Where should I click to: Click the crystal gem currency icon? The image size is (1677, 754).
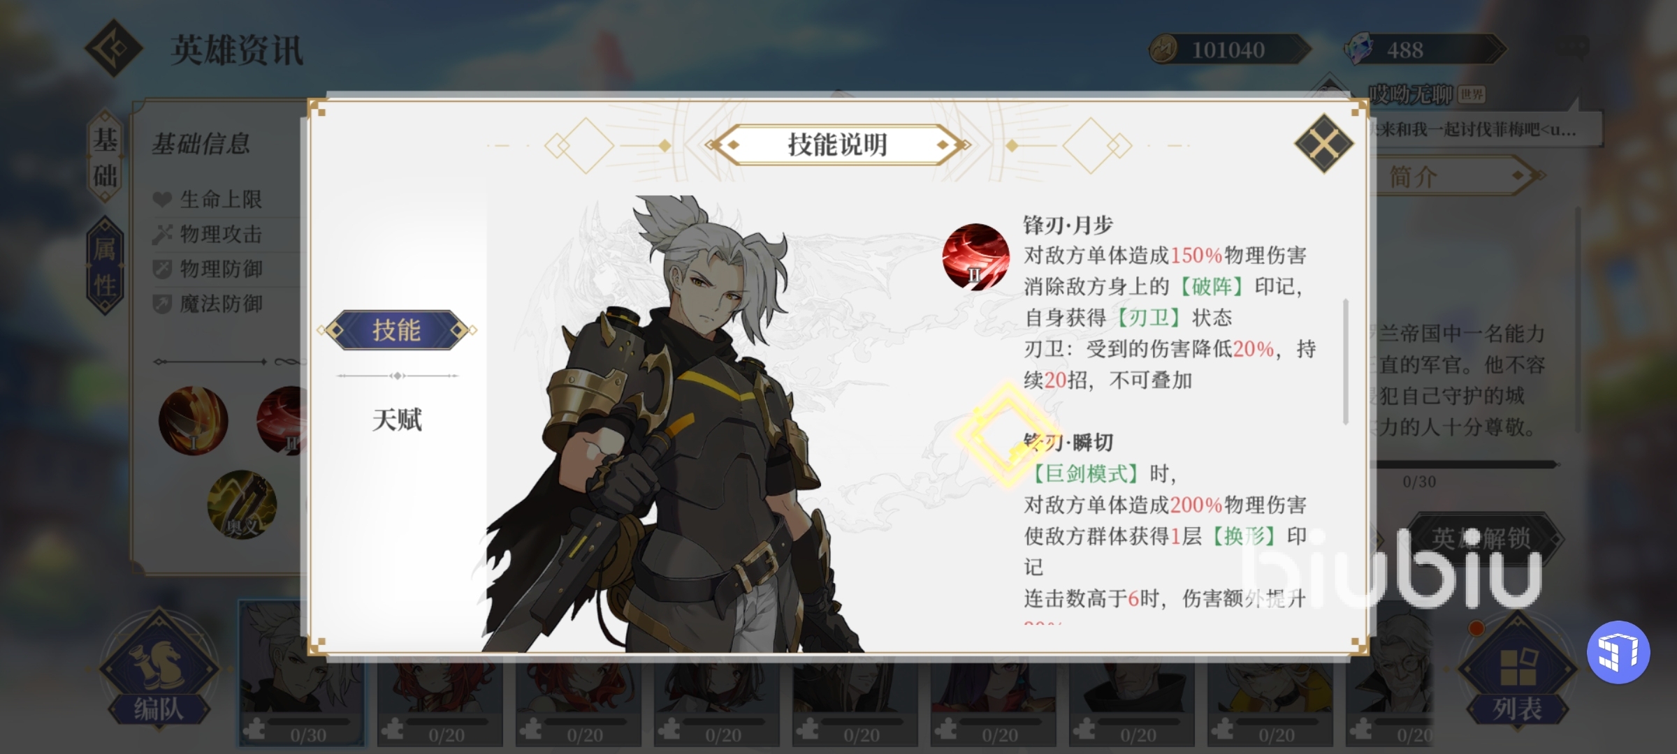tap(1360, 50)
